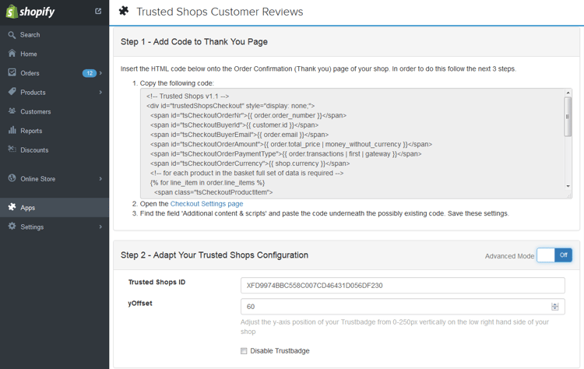Click the Apps puzzle piece icon in sidebar
The width and height of the screenshot is (584, 369).
point(12,206)
